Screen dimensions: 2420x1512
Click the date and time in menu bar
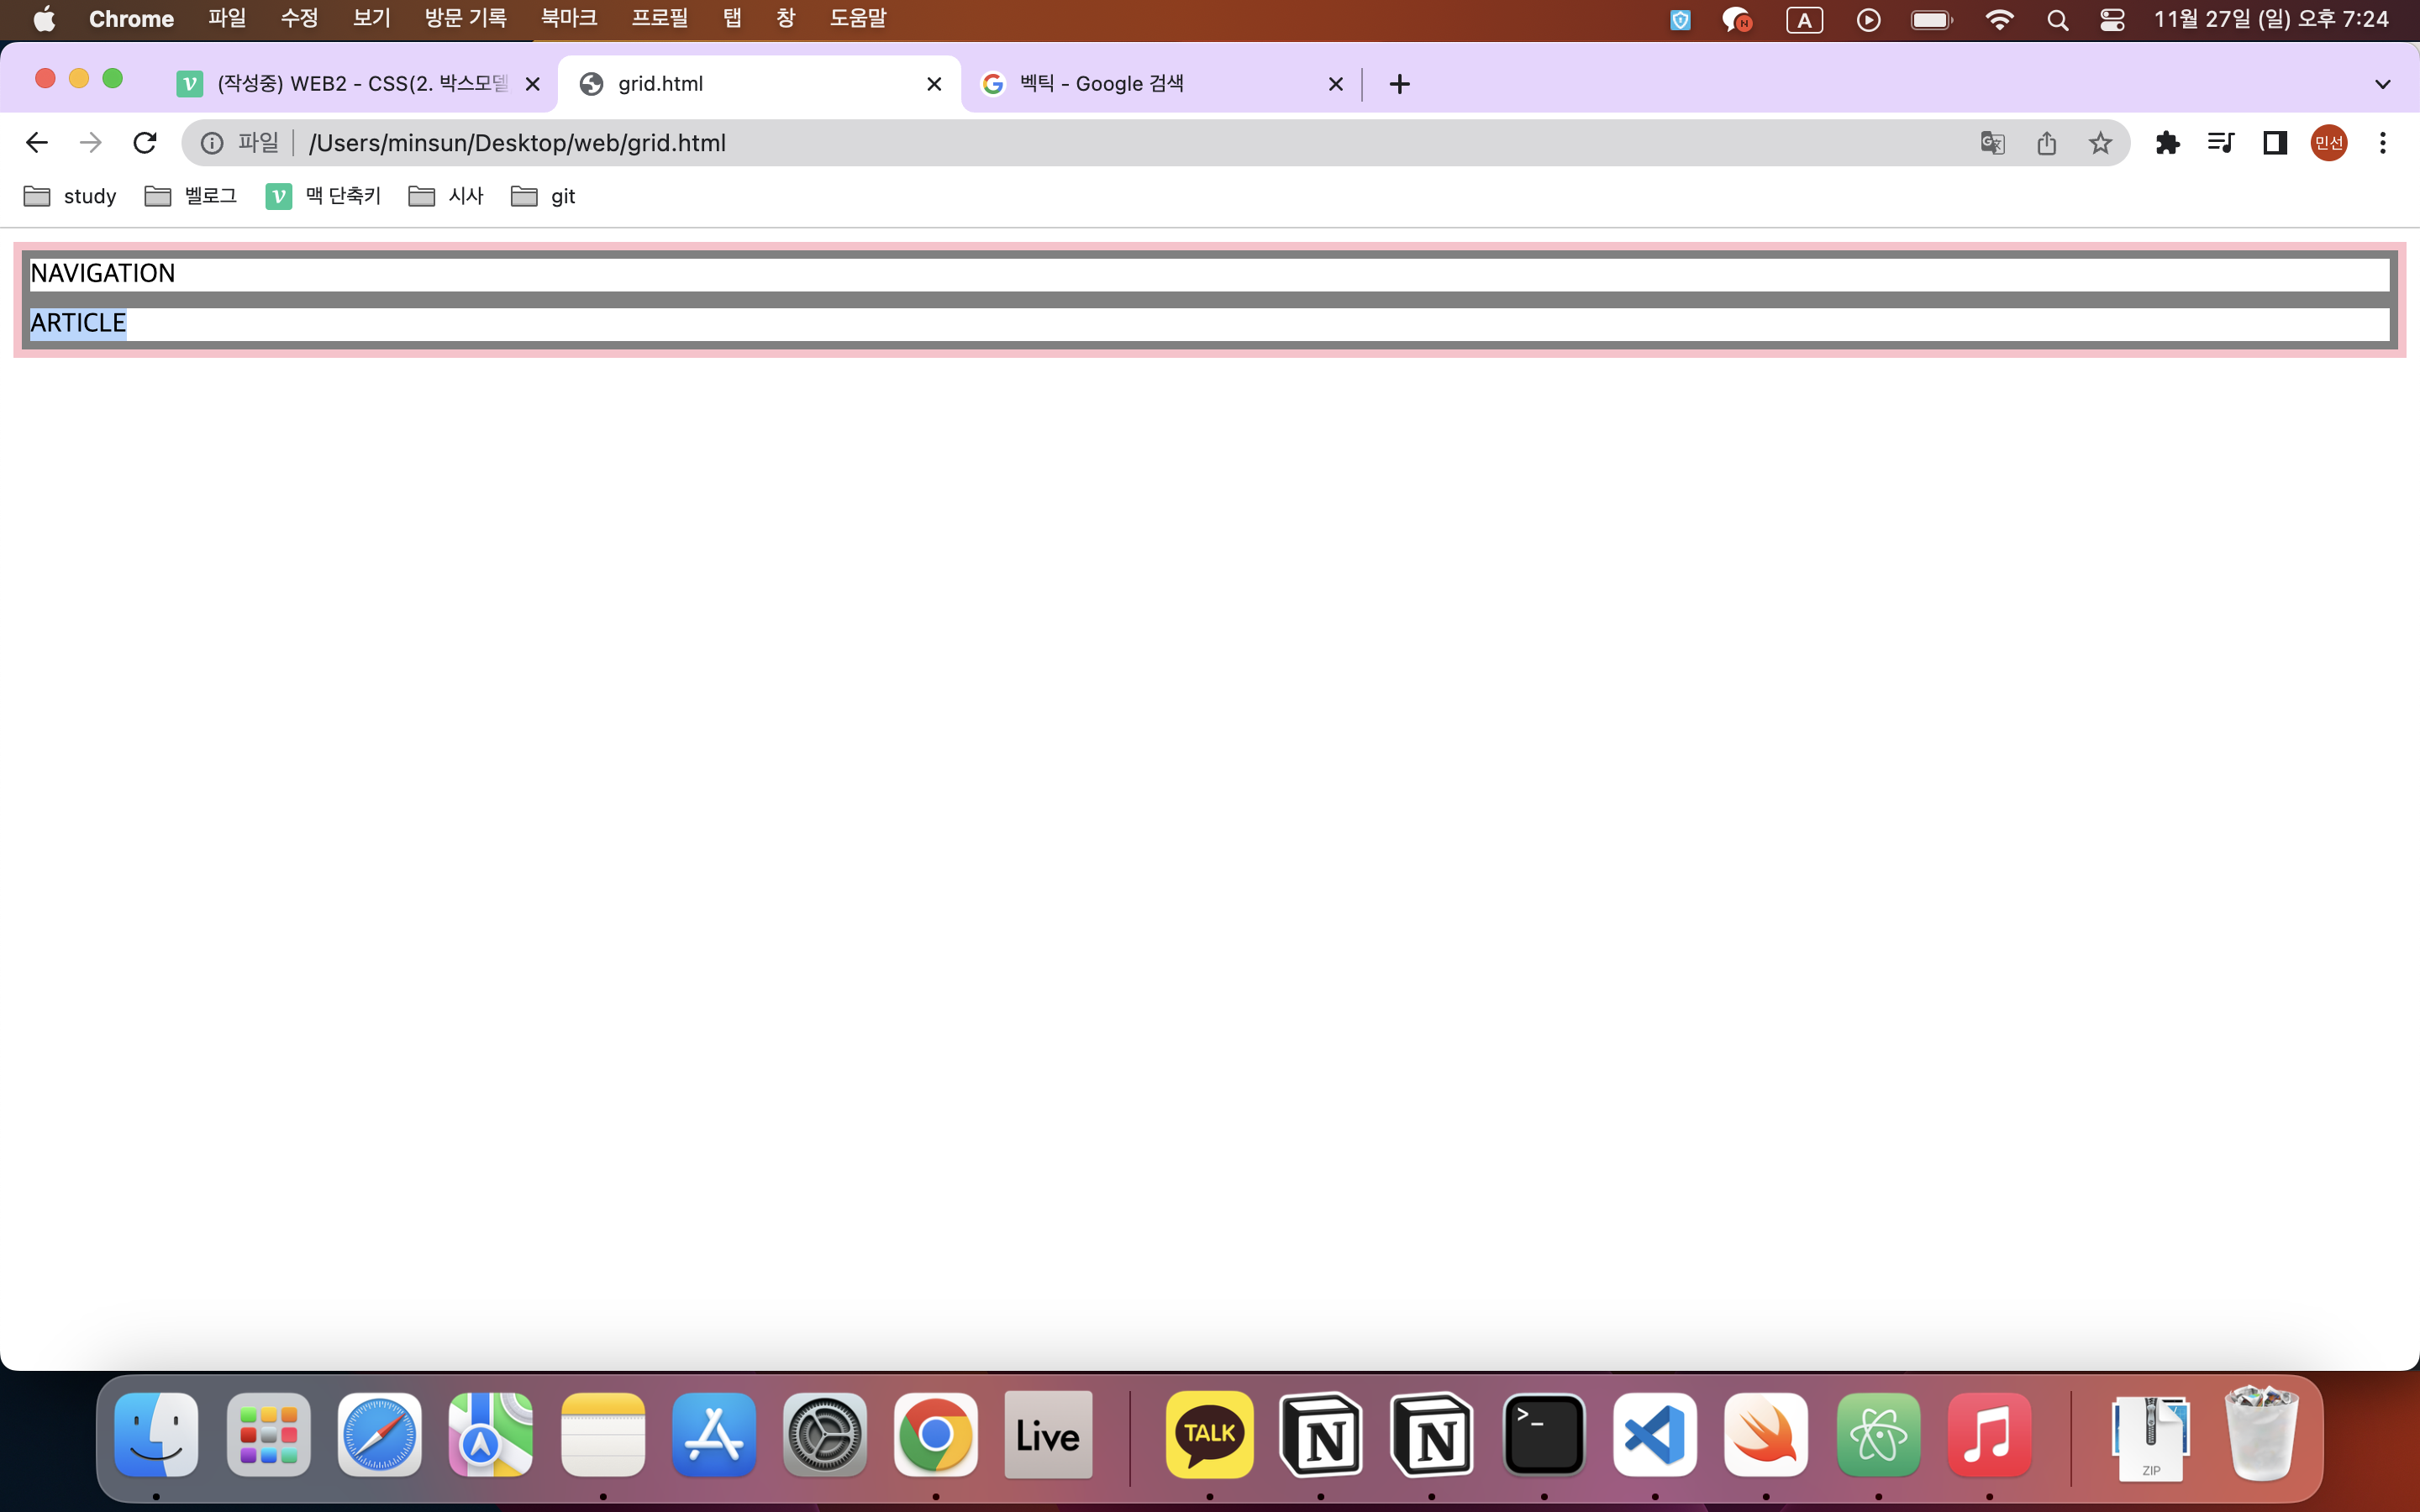(2271, 19)
